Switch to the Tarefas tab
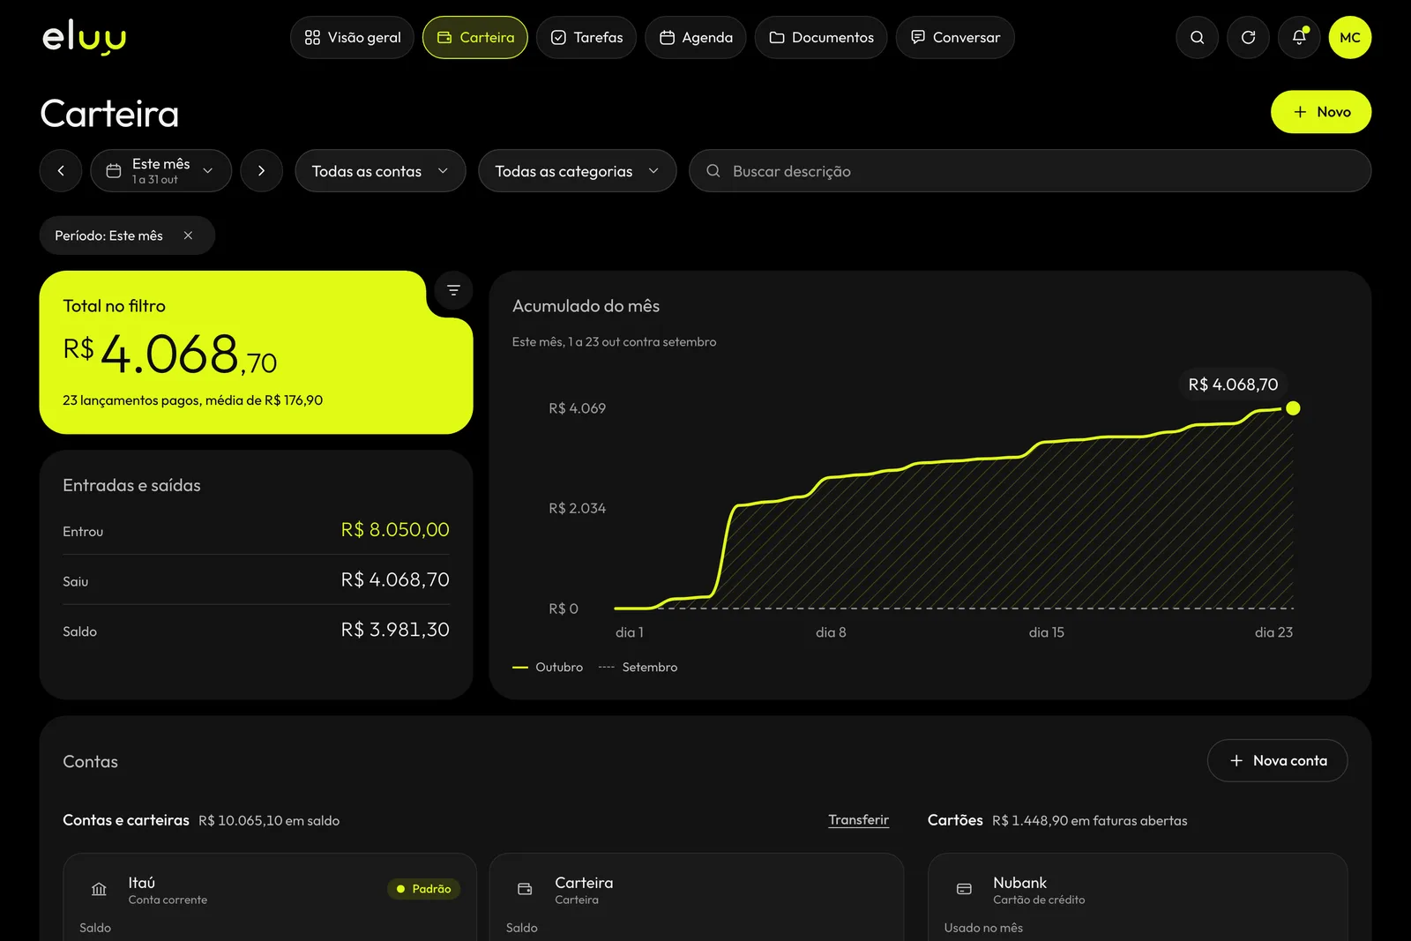The width and height of the screenshot is (1411, 941). [586, 37]
